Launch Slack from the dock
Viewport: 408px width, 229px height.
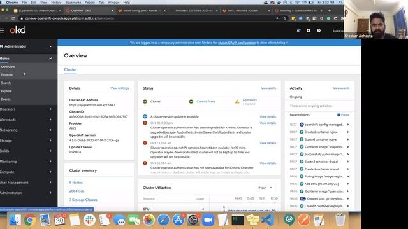tap(89, 220)
